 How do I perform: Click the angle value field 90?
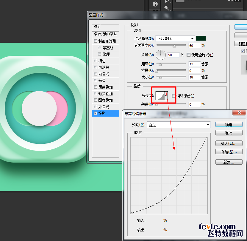tap(173, 55)
